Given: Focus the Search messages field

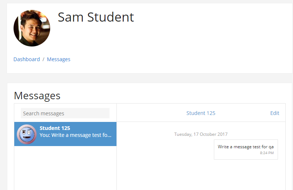Looking at the screenshot, I should point(65,113).
